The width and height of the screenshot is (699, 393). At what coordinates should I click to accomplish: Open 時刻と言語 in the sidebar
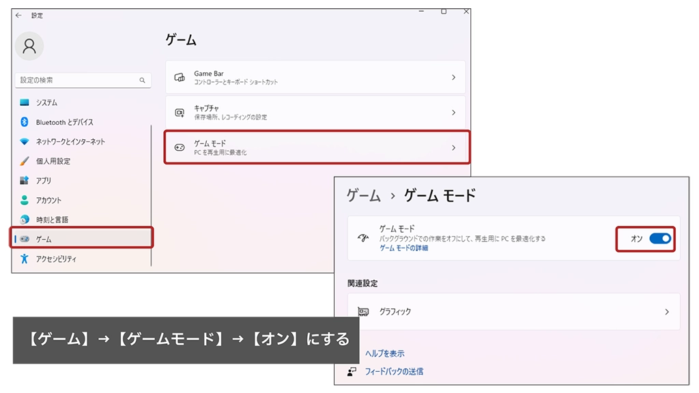tap(52, 220)
